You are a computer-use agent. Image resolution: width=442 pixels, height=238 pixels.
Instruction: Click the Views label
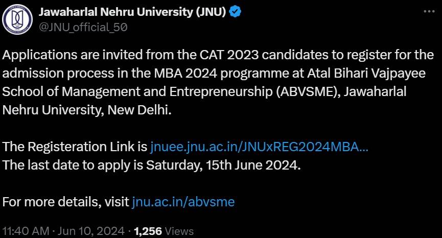[x=179, y=231]
